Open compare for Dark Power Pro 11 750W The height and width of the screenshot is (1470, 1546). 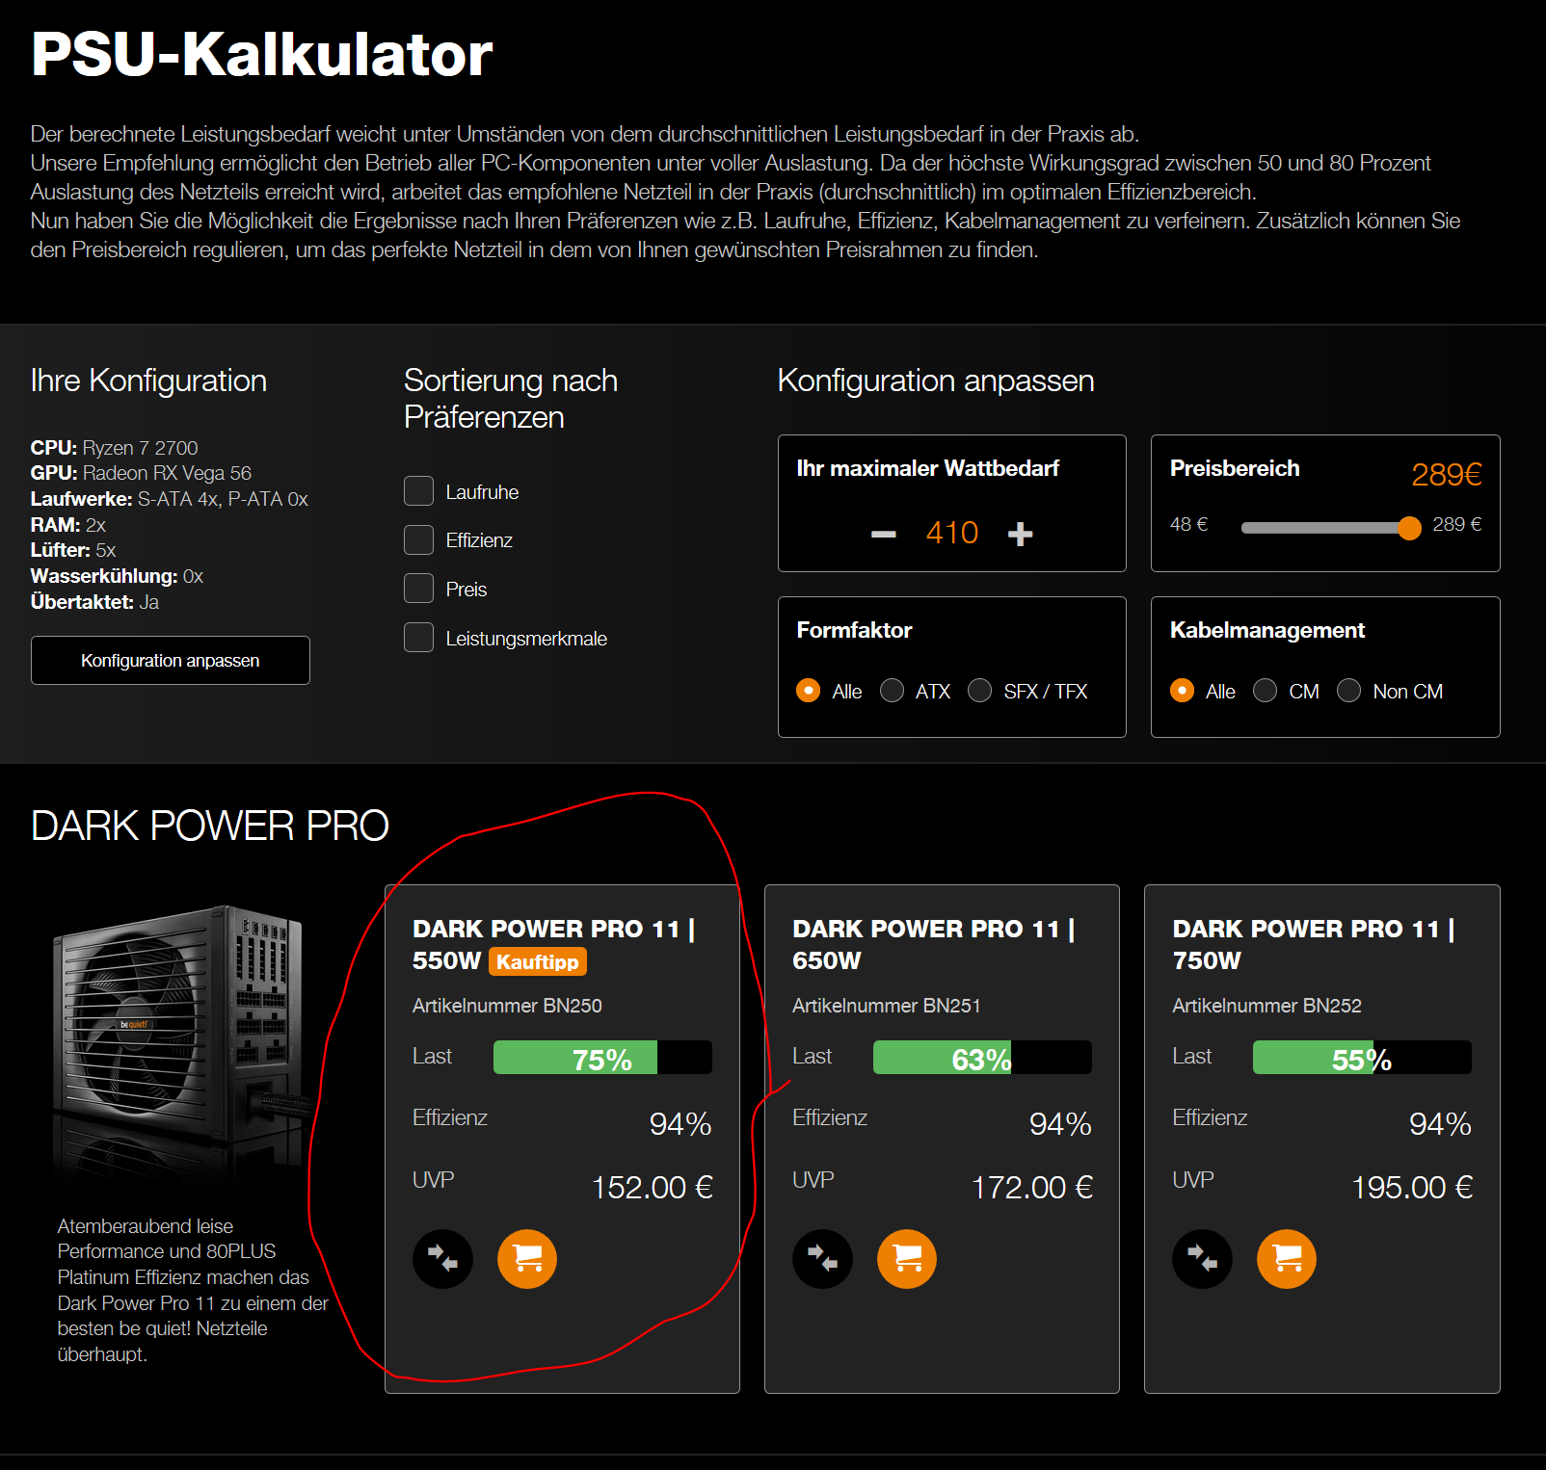click(x=1202, y=1258)
